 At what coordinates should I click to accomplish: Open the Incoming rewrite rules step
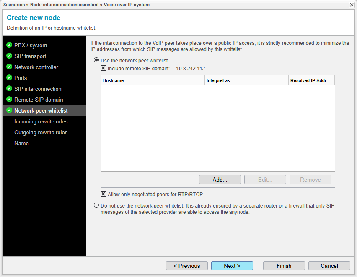pyautogui.click(x=41, y=121)
